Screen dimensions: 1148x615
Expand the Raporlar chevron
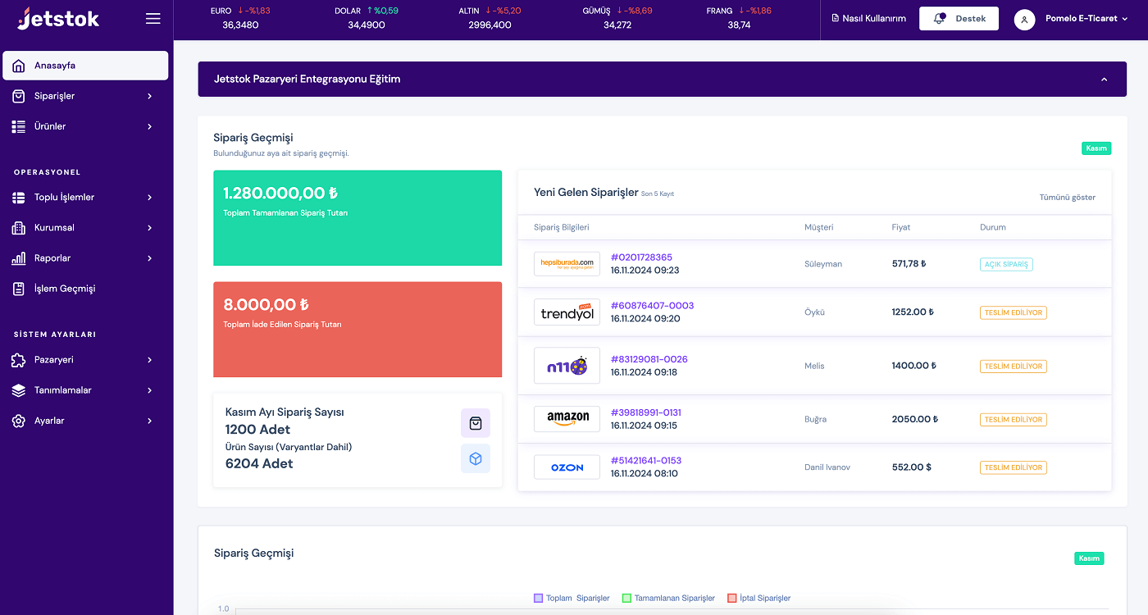tap(150, 258)
